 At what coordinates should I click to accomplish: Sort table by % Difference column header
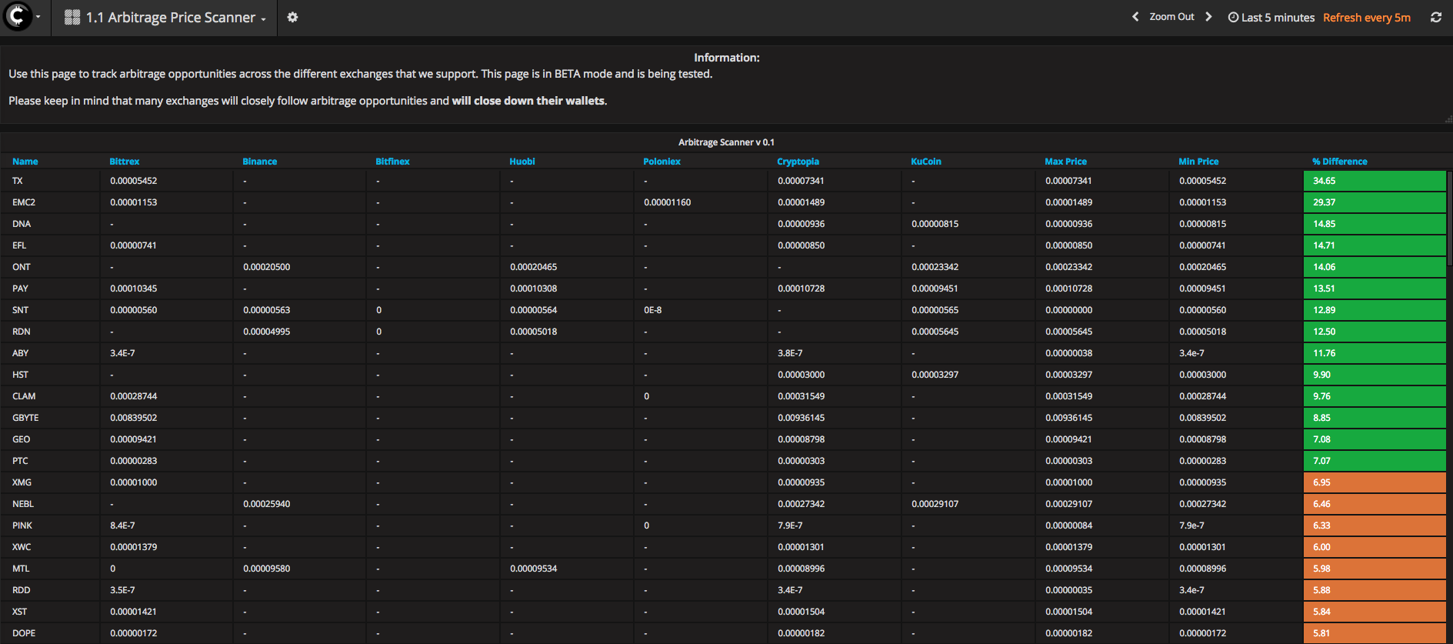[x=1340, y=162]
